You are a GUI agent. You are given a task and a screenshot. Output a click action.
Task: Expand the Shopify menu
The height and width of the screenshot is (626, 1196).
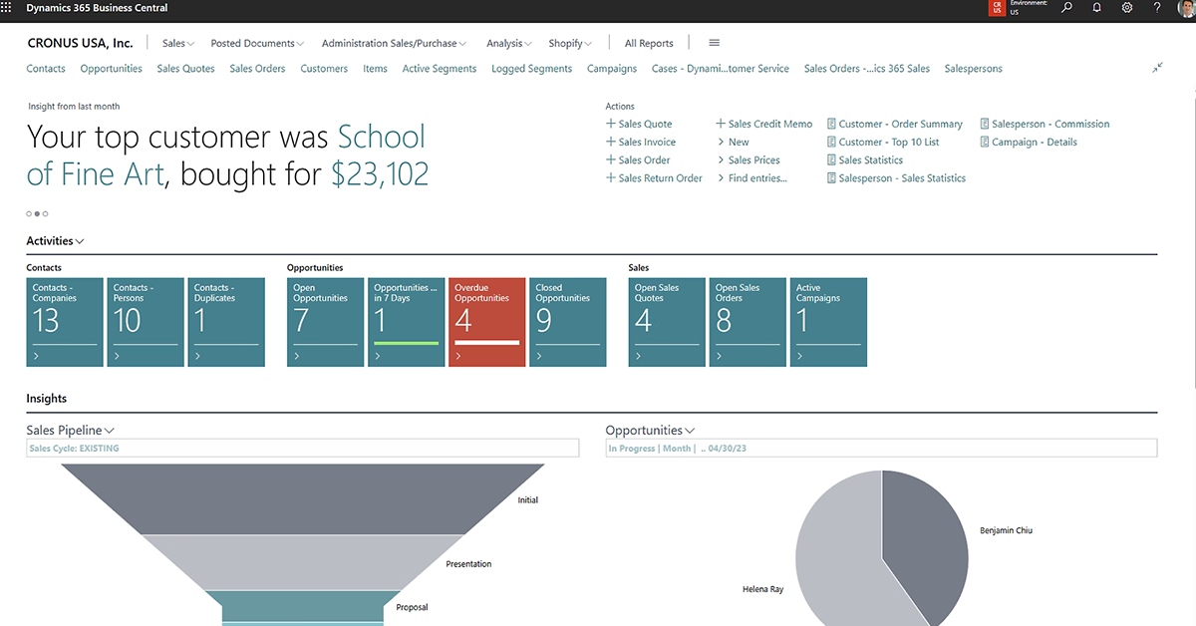(570, 43)
